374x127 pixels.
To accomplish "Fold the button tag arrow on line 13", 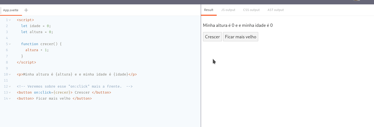I will (x=10, y=93).
